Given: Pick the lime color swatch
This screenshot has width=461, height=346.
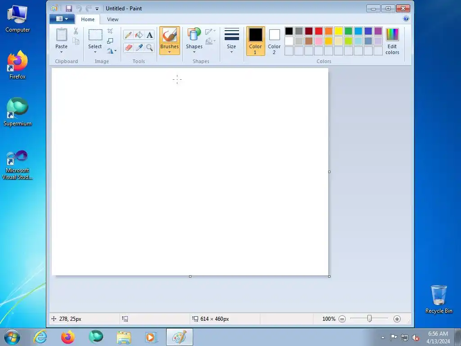Looking at the screenshot, I should [x=348, y=41].
